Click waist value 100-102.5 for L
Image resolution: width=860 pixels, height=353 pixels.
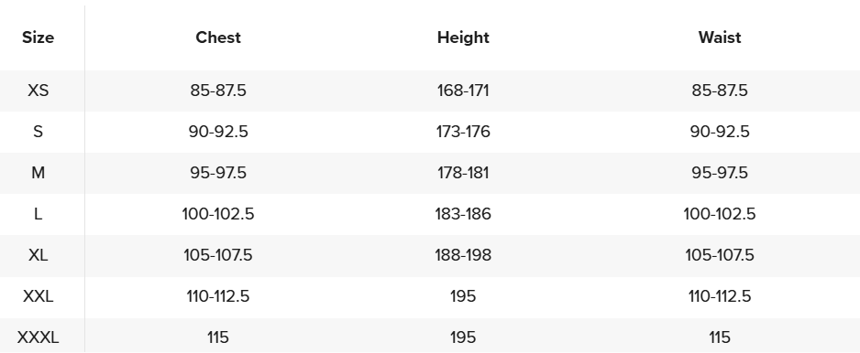719,214
